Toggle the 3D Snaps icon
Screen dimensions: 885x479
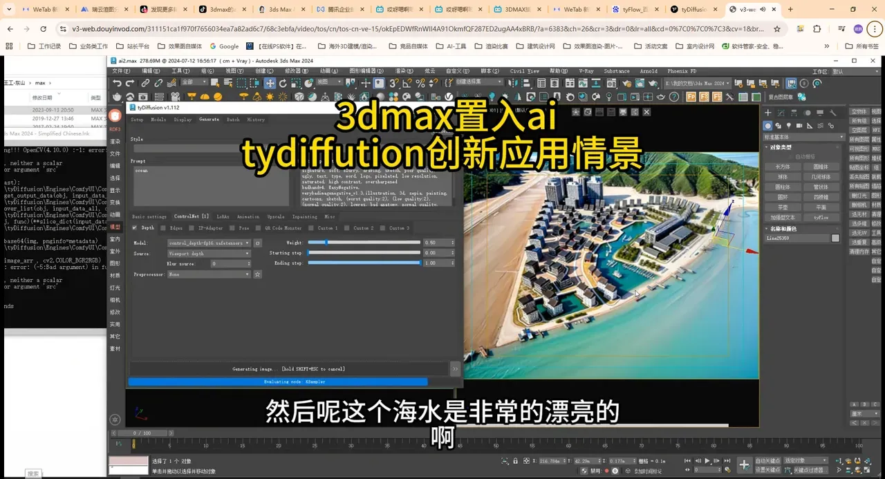[x=395, y=84]
